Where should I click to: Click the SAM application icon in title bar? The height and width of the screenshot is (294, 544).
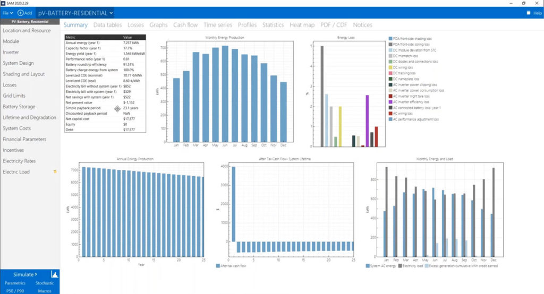(x=3, y=3)
